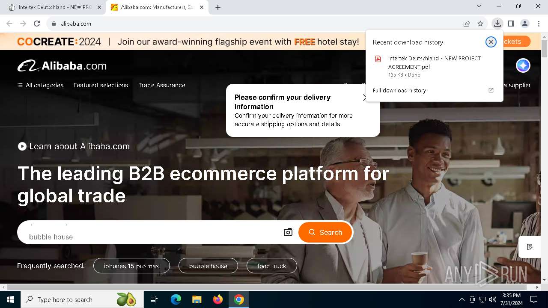This screenshot has width=548, height=308.
Task: Reload the current page
Action: point(37,24)
